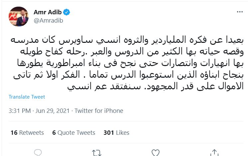Viewport: 248px width, 156px height.
Task: Like the tweet with the heart icon
Action: (155, 153)
